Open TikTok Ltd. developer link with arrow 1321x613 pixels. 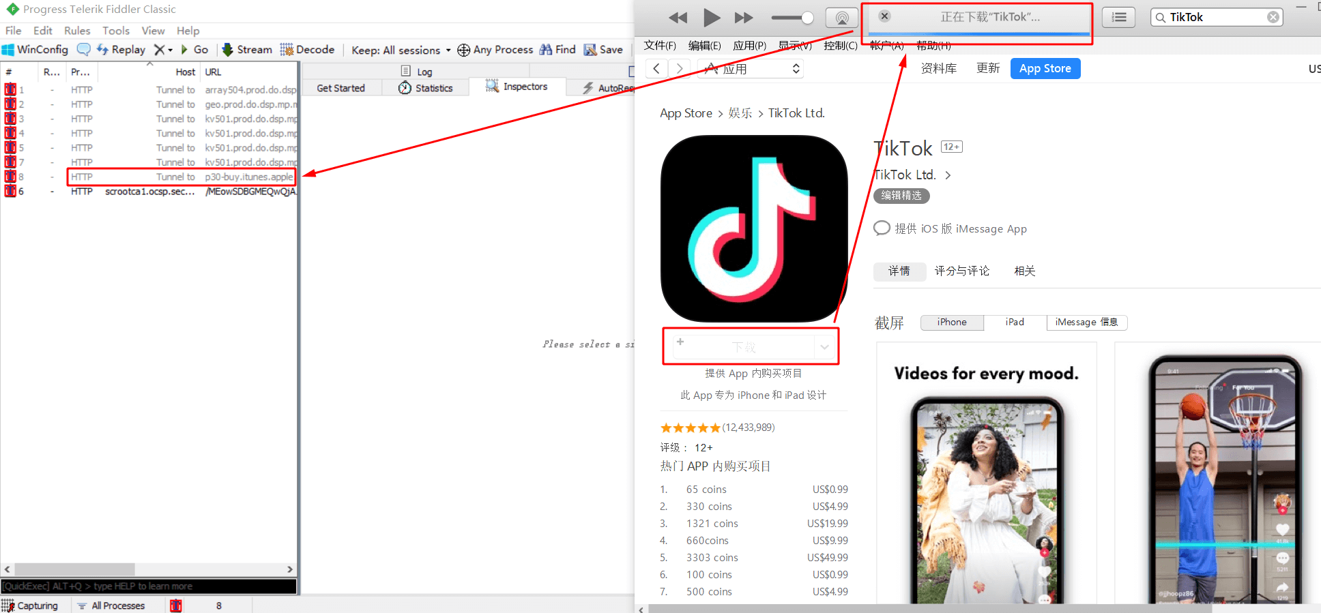pyautogui.click(x=912, y=175)
